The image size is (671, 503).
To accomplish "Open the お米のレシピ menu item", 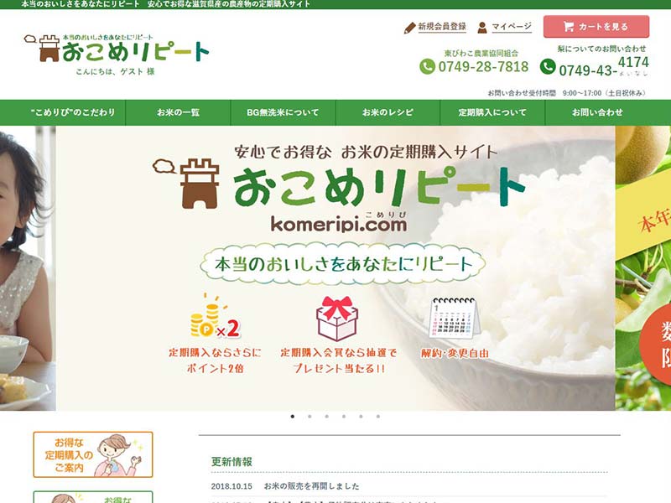I will pos(388,112).
